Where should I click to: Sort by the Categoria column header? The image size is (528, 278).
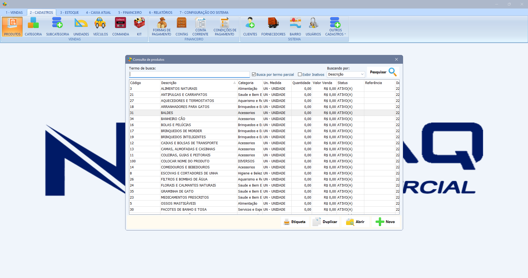click(250, 83)
